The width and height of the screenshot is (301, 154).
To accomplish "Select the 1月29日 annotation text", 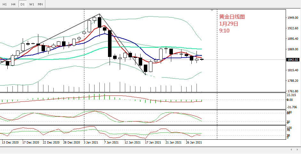I will pos(228,24).
